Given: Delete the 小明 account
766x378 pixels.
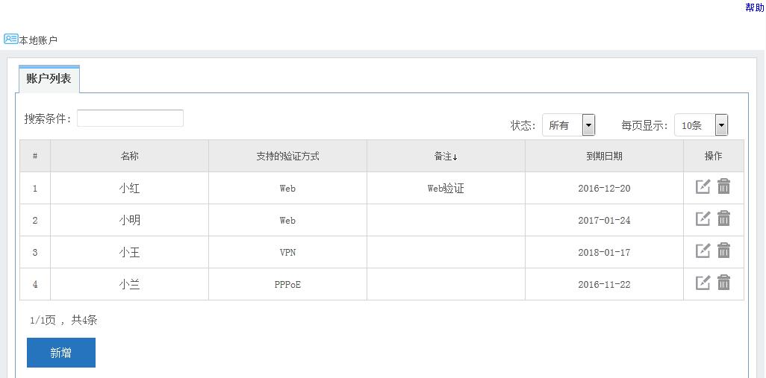Looking at the screenshot, I should point(723,219).
